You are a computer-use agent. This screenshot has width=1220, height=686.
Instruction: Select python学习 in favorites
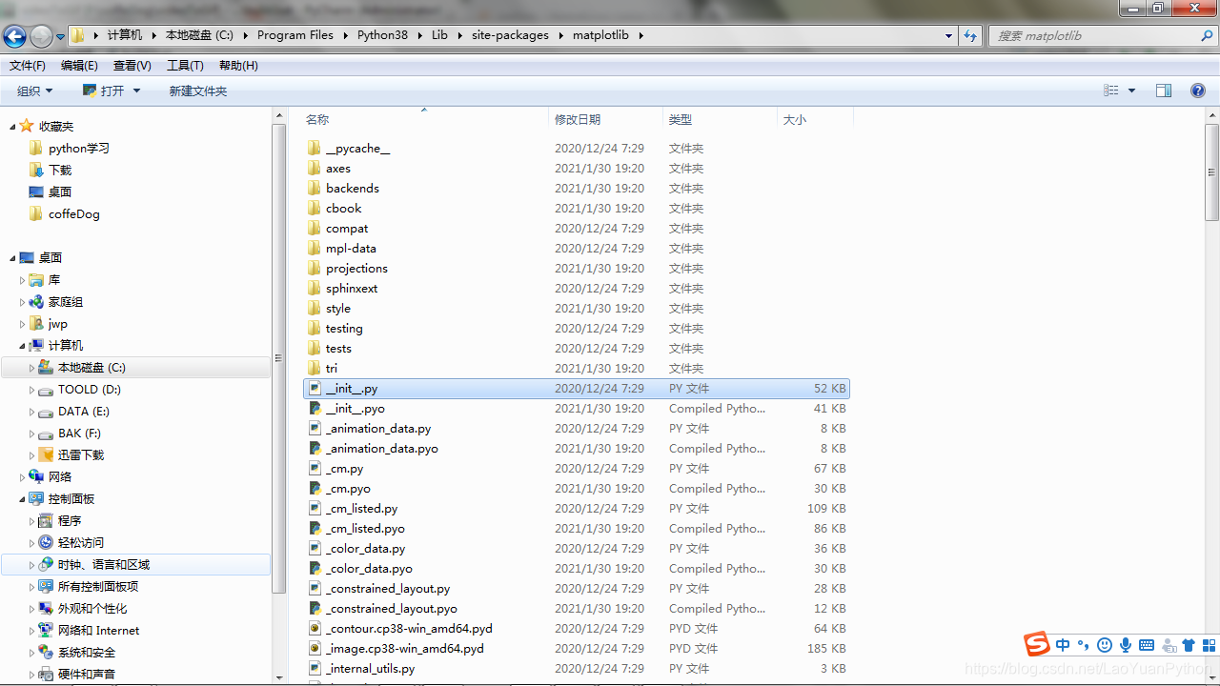click(x=79, y=148)
